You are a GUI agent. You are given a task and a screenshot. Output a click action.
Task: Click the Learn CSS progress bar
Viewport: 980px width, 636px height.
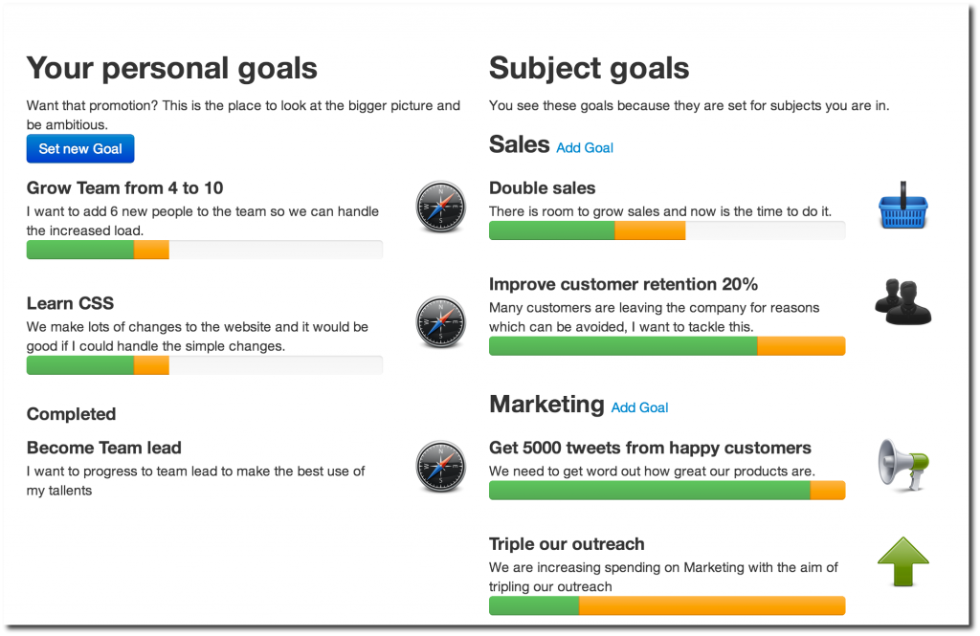[x=205, y=365]
